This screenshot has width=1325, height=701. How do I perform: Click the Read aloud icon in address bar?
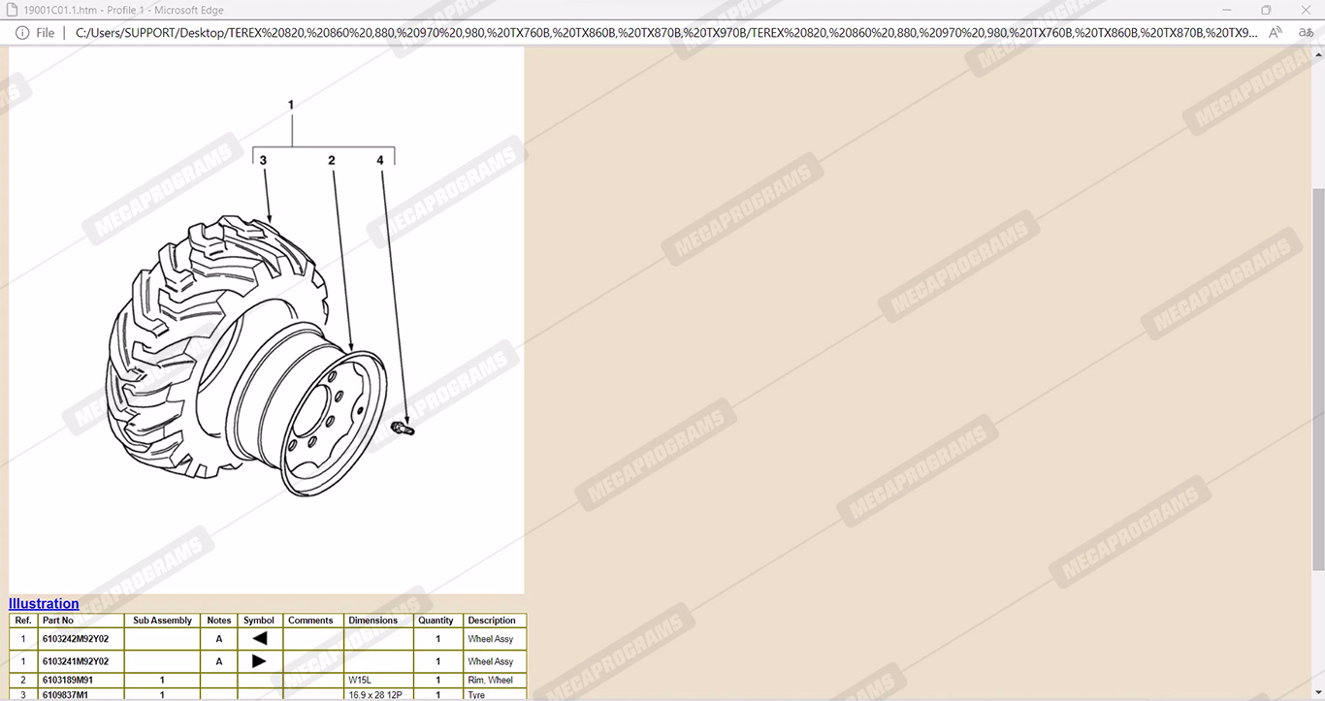[1276, 32]
